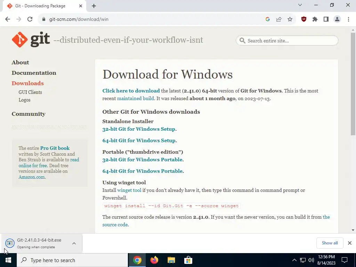The height and width of the screenshot is (267, 356).
Task: Click the taskbar clock and date
Action: click(x=326, y=260)
